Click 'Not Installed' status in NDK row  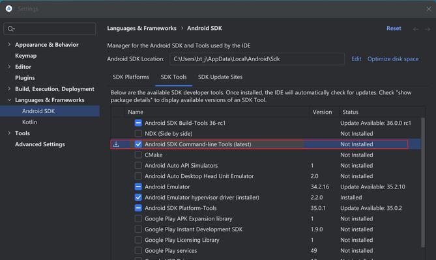pos(356,134)
